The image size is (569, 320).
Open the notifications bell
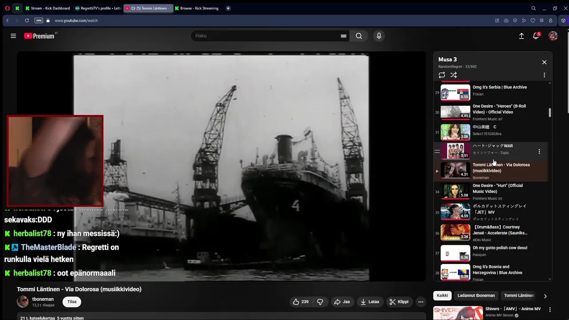tap(536, 36)
